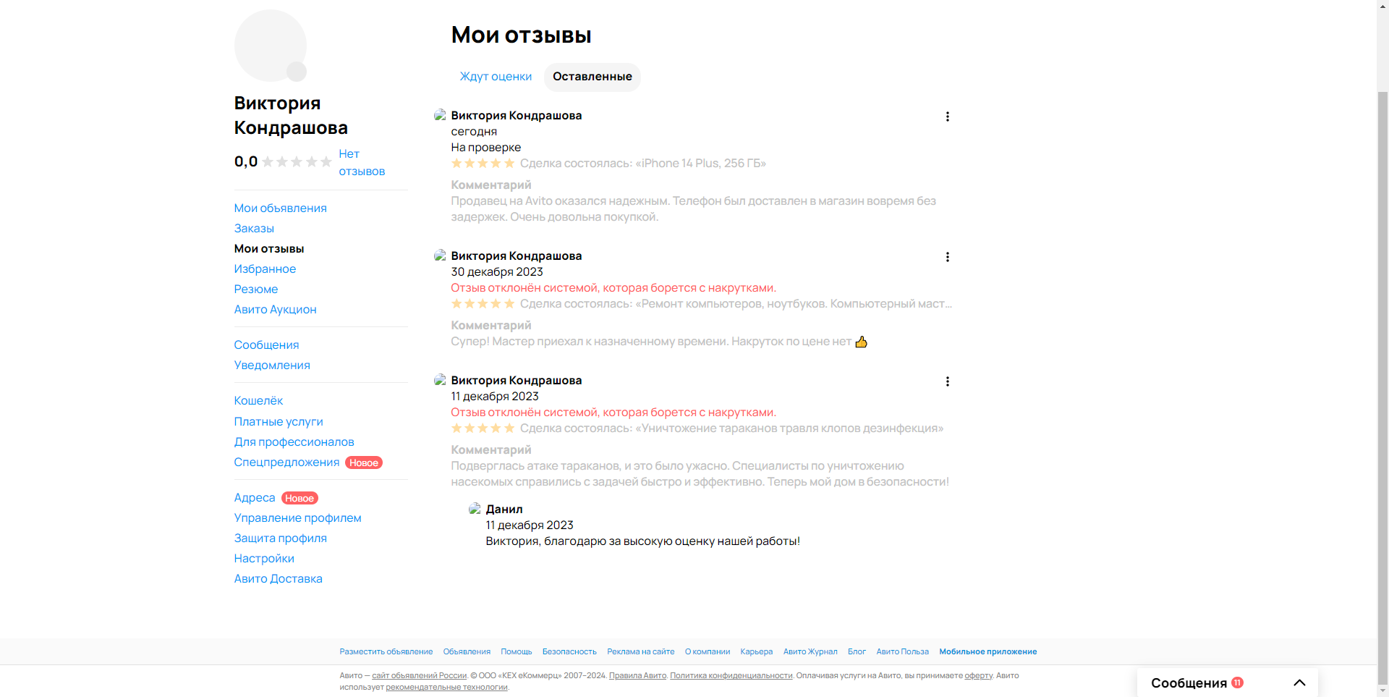Click the red 11 messages counter badge
The width and height of the screenshot is (1389, 697).
(1237, 683)
